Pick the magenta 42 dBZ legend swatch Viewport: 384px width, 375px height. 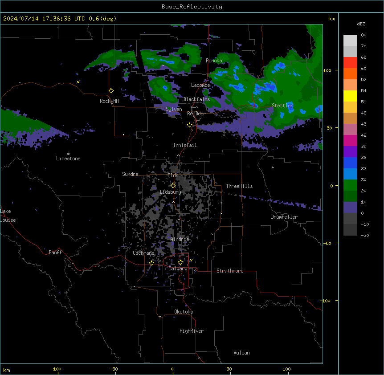click(x=350, y=140)
